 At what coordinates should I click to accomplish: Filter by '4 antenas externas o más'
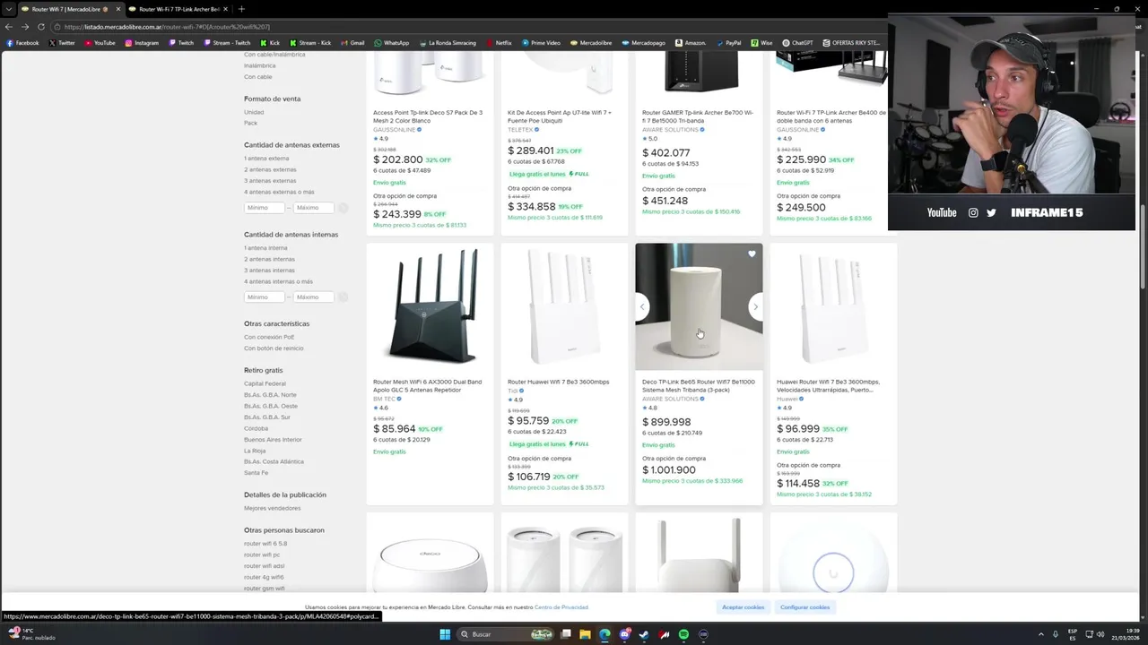pos(279,192)
